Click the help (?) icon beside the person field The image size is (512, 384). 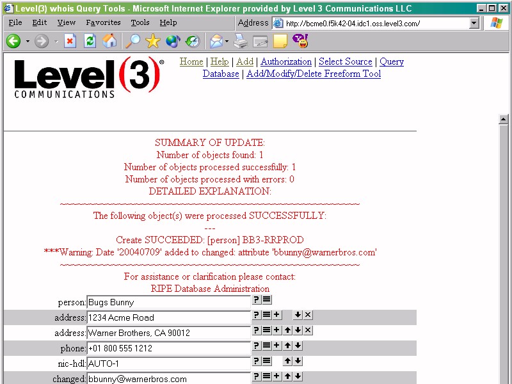click(256, 300)
